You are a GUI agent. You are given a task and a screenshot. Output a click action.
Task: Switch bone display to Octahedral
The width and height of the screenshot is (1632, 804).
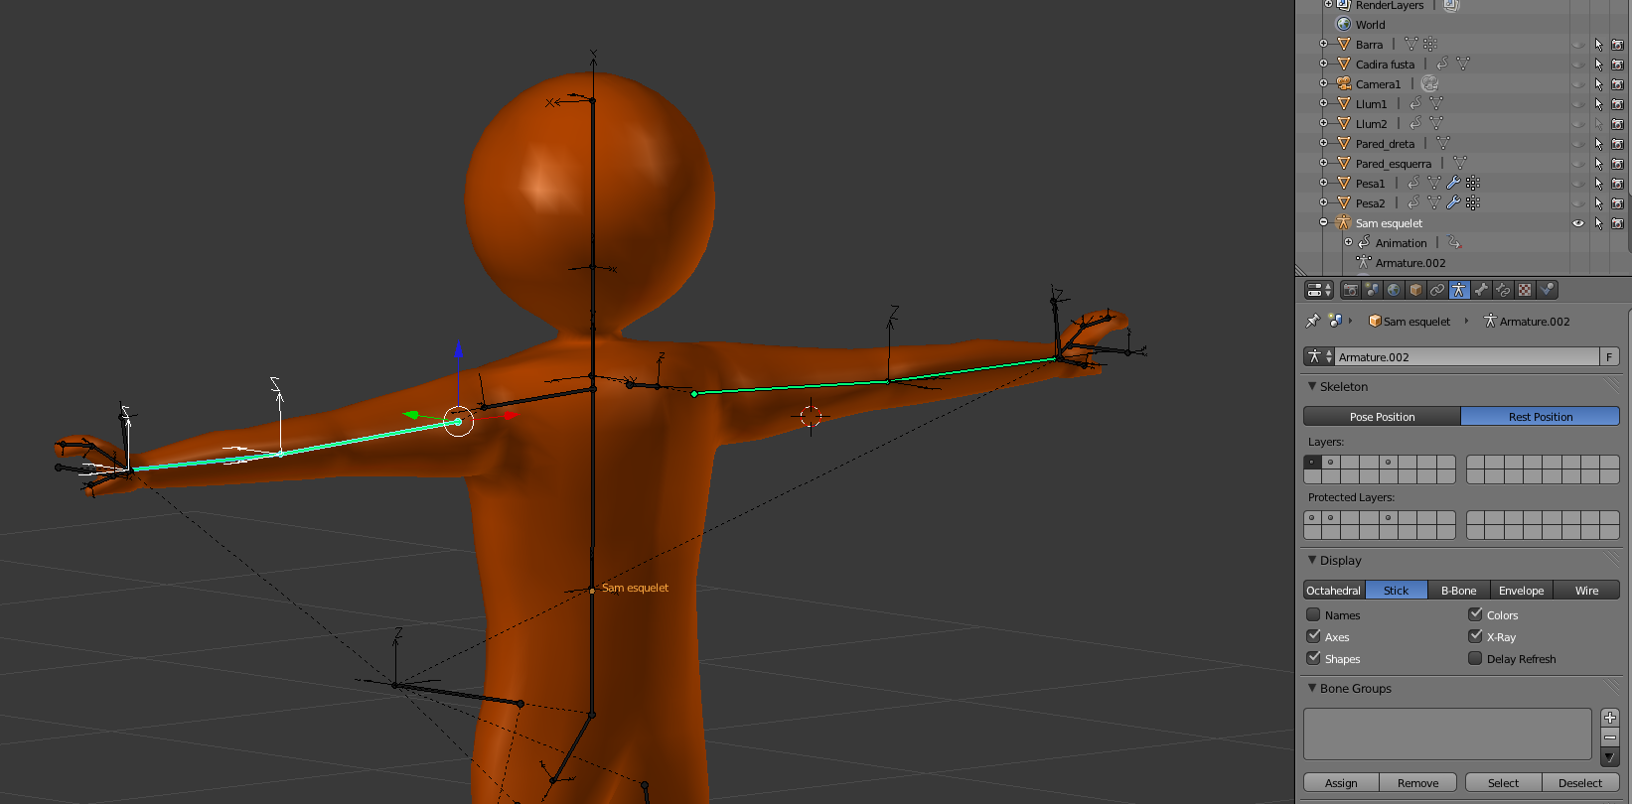tap(1334, 591)
